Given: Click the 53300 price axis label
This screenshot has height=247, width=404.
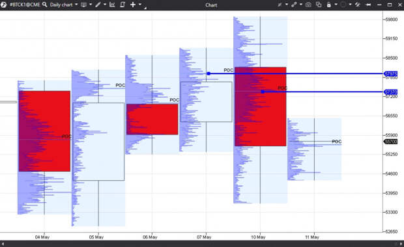Looking at the screenshot, I should click(392, 213).
